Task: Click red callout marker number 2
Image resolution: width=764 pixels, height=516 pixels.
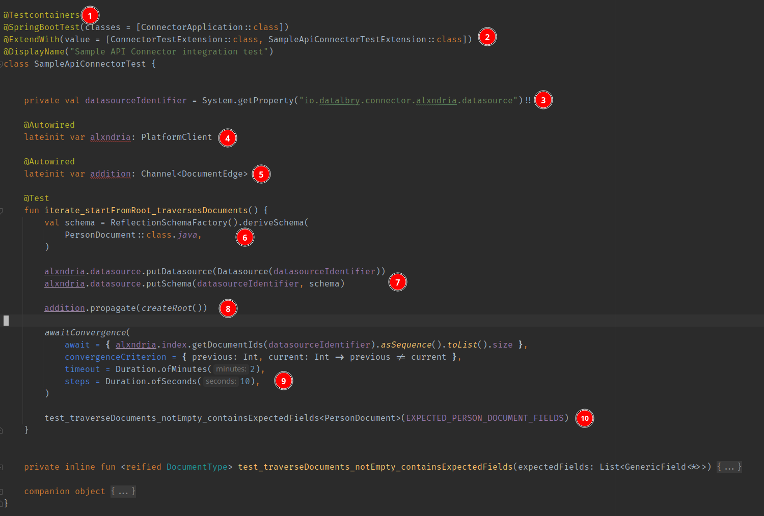Action: (487, 37)
